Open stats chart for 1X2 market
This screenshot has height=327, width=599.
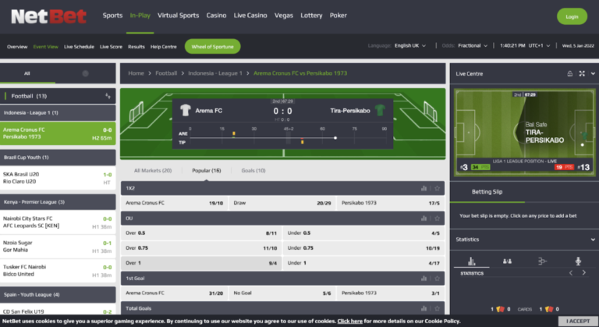coord(424,188)
